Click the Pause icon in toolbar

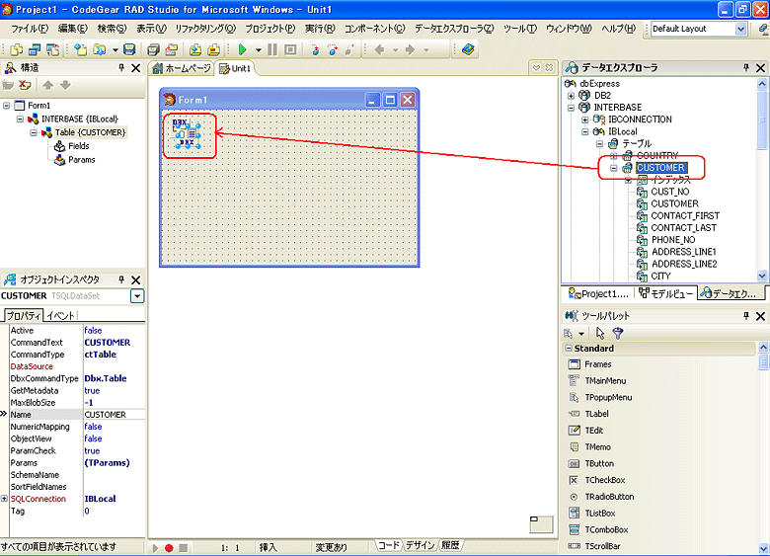272,49
